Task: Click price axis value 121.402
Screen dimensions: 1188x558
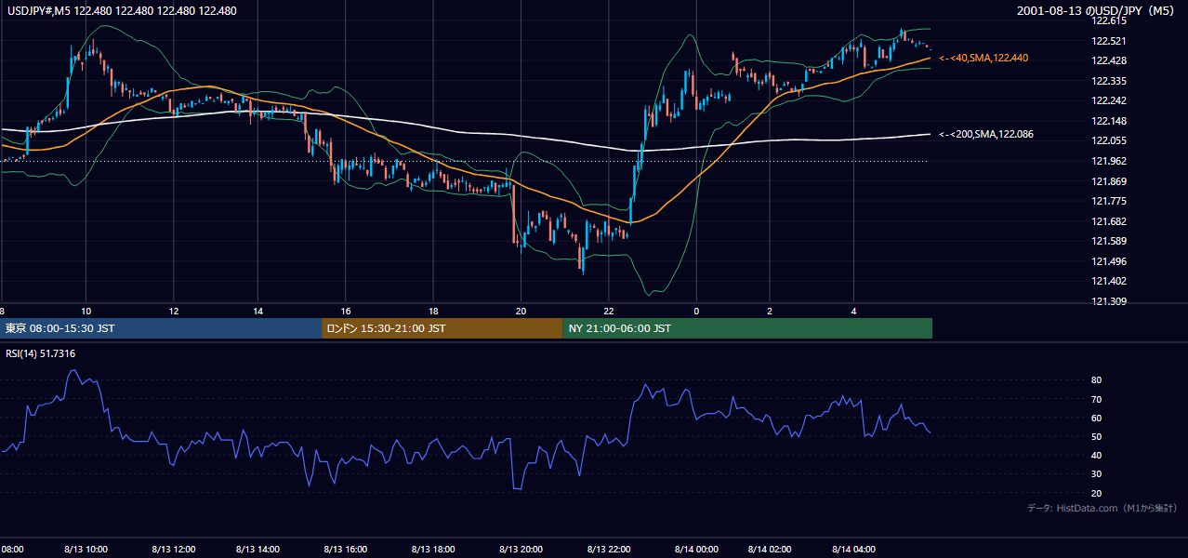Action: (x=1110, y=281)
